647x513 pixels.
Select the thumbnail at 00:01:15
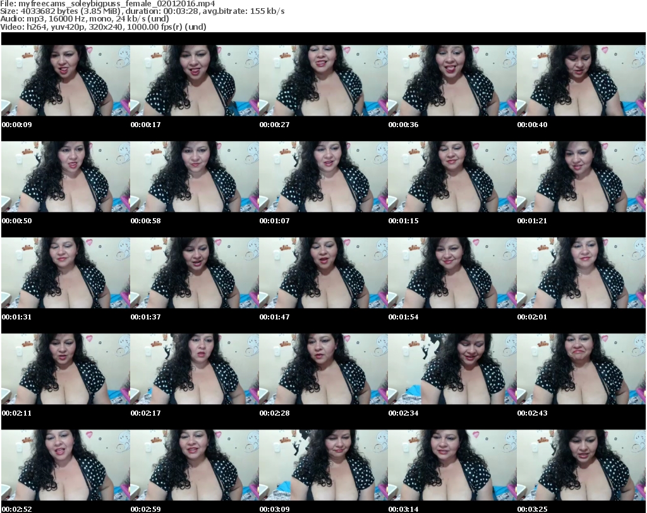(452, 176)
